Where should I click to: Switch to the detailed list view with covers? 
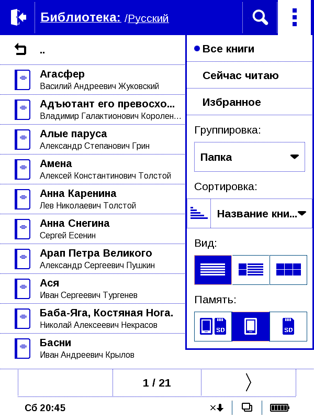click(x=251, y=270)
